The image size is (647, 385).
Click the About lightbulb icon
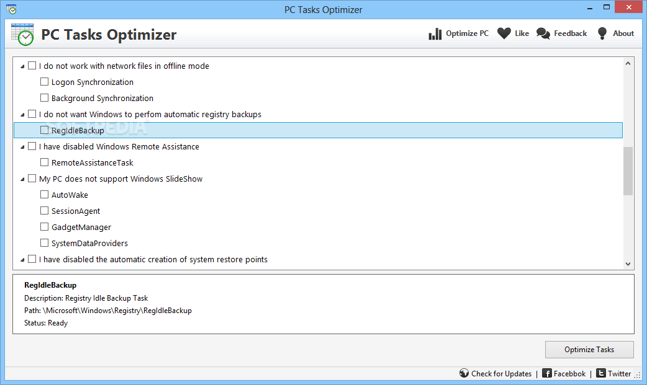tap(602, 33)
